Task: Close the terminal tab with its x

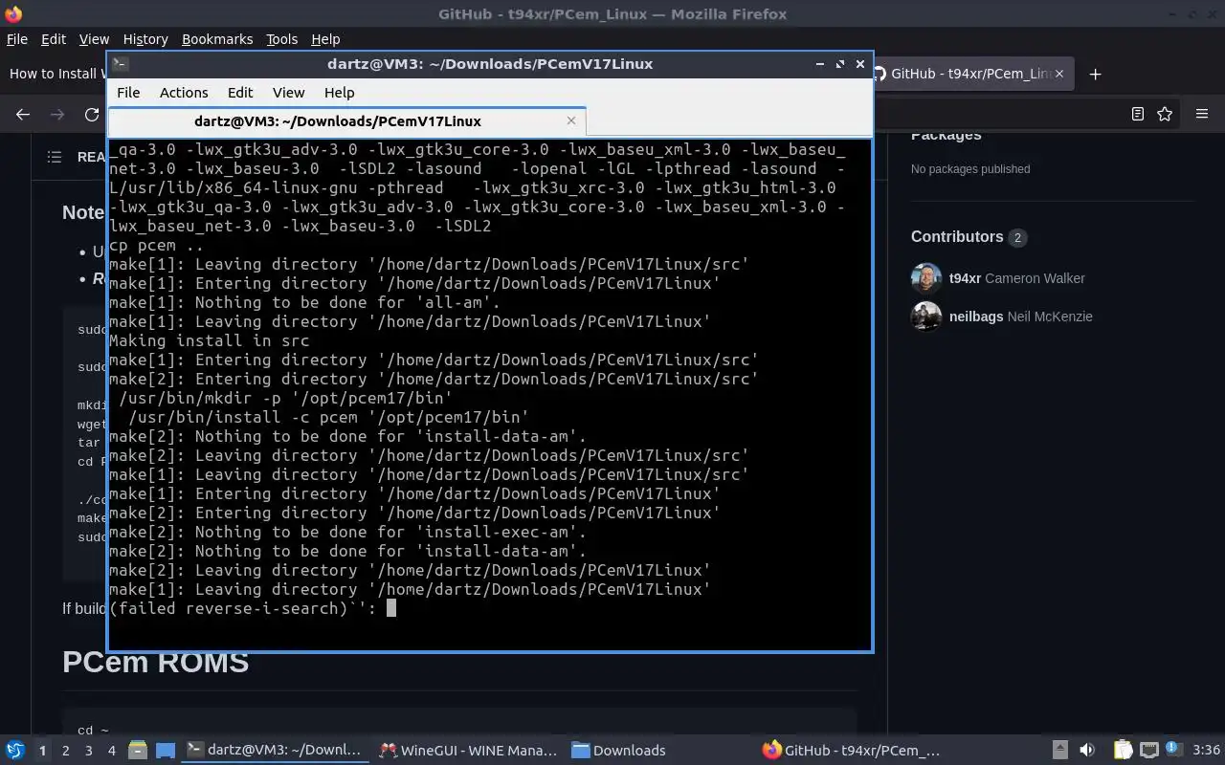Action: 571,120
